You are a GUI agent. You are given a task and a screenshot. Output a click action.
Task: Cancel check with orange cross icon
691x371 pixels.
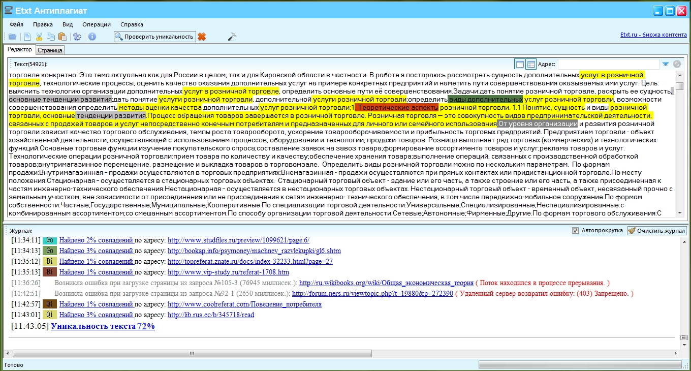point(202,37)
